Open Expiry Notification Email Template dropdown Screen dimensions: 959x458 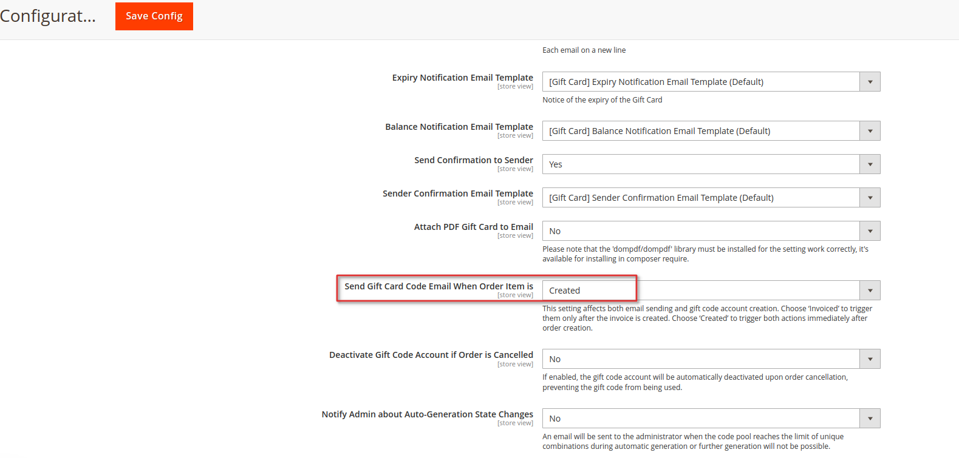[711, 82]
